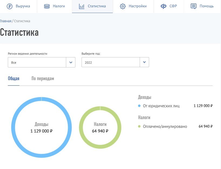Open the Регион ведения деятельности field showing Все
This screenshot has width=221, height=169.
(x=37, y=62)
